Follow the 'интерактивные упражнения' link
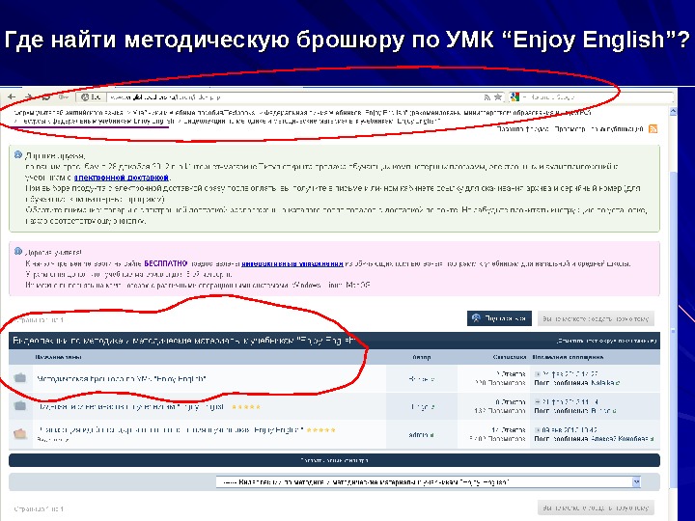Image resolution: width=695 pixels, height=521 pixels. pyautogui.click(x=292, y=263)
